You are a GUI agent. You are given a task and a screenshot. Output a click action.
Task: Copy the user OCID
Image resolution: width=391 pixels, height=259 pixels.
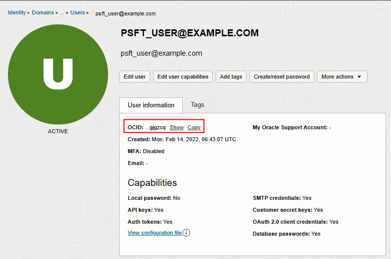click(x=194, y=127)
